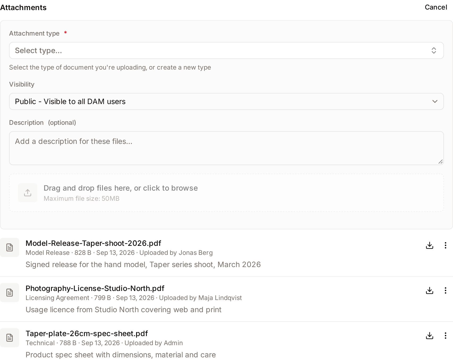Download Photography-License-Studio-North.pdf
453x360 pixels.
tap(430, 290)
